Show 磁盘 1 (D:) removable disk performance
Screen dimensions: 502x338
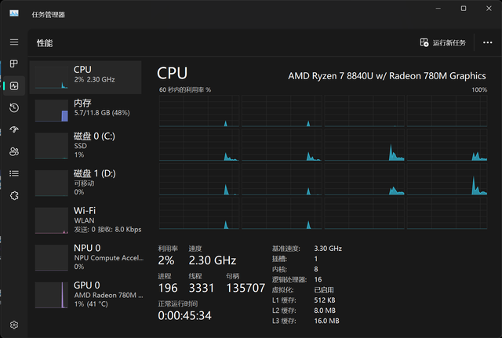coord(85,182)
